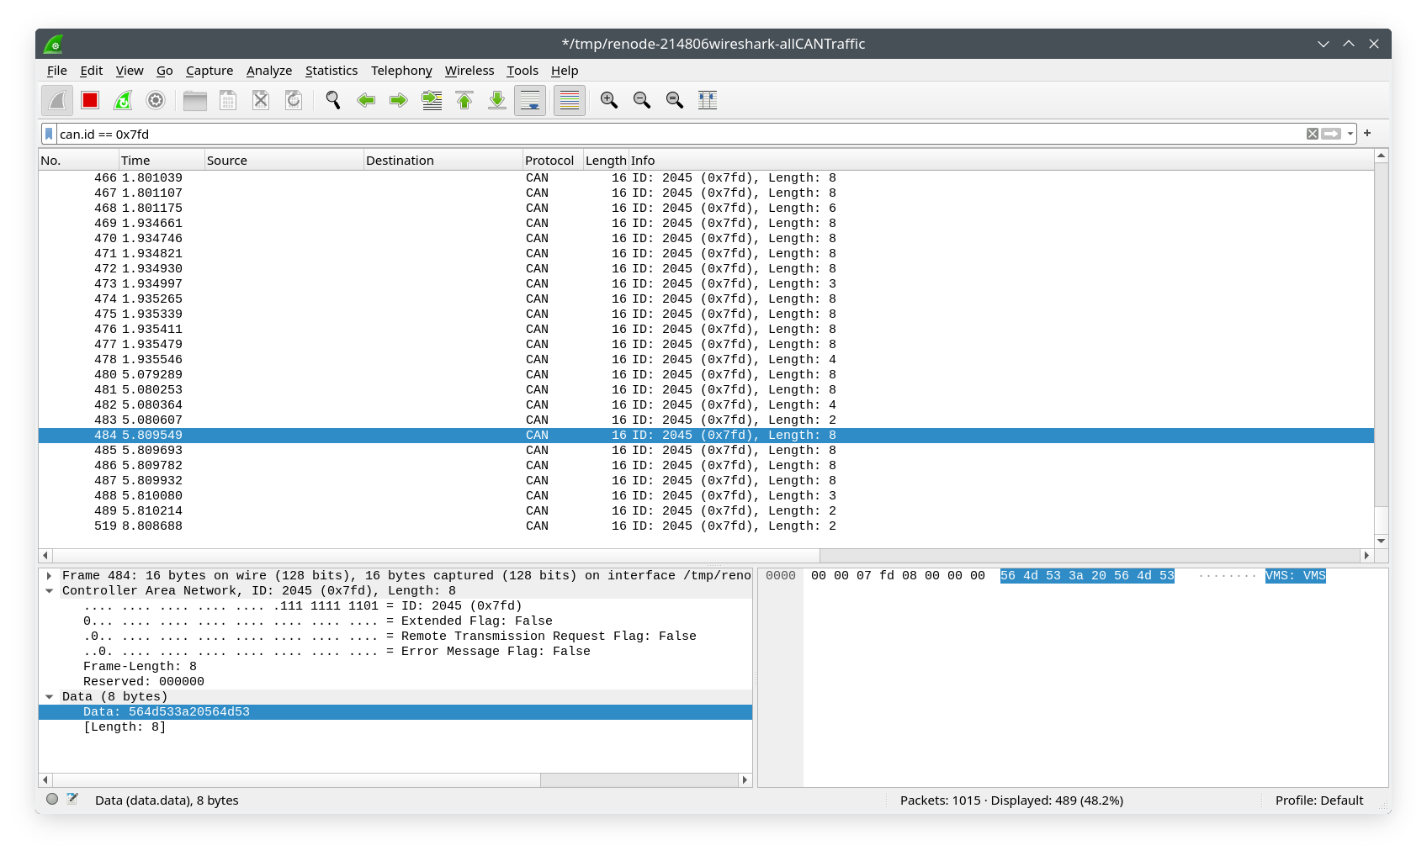This screenshot has width=1427, height=856.
Task: Click the expert information circle in status bar
Action: click(52, 799)
